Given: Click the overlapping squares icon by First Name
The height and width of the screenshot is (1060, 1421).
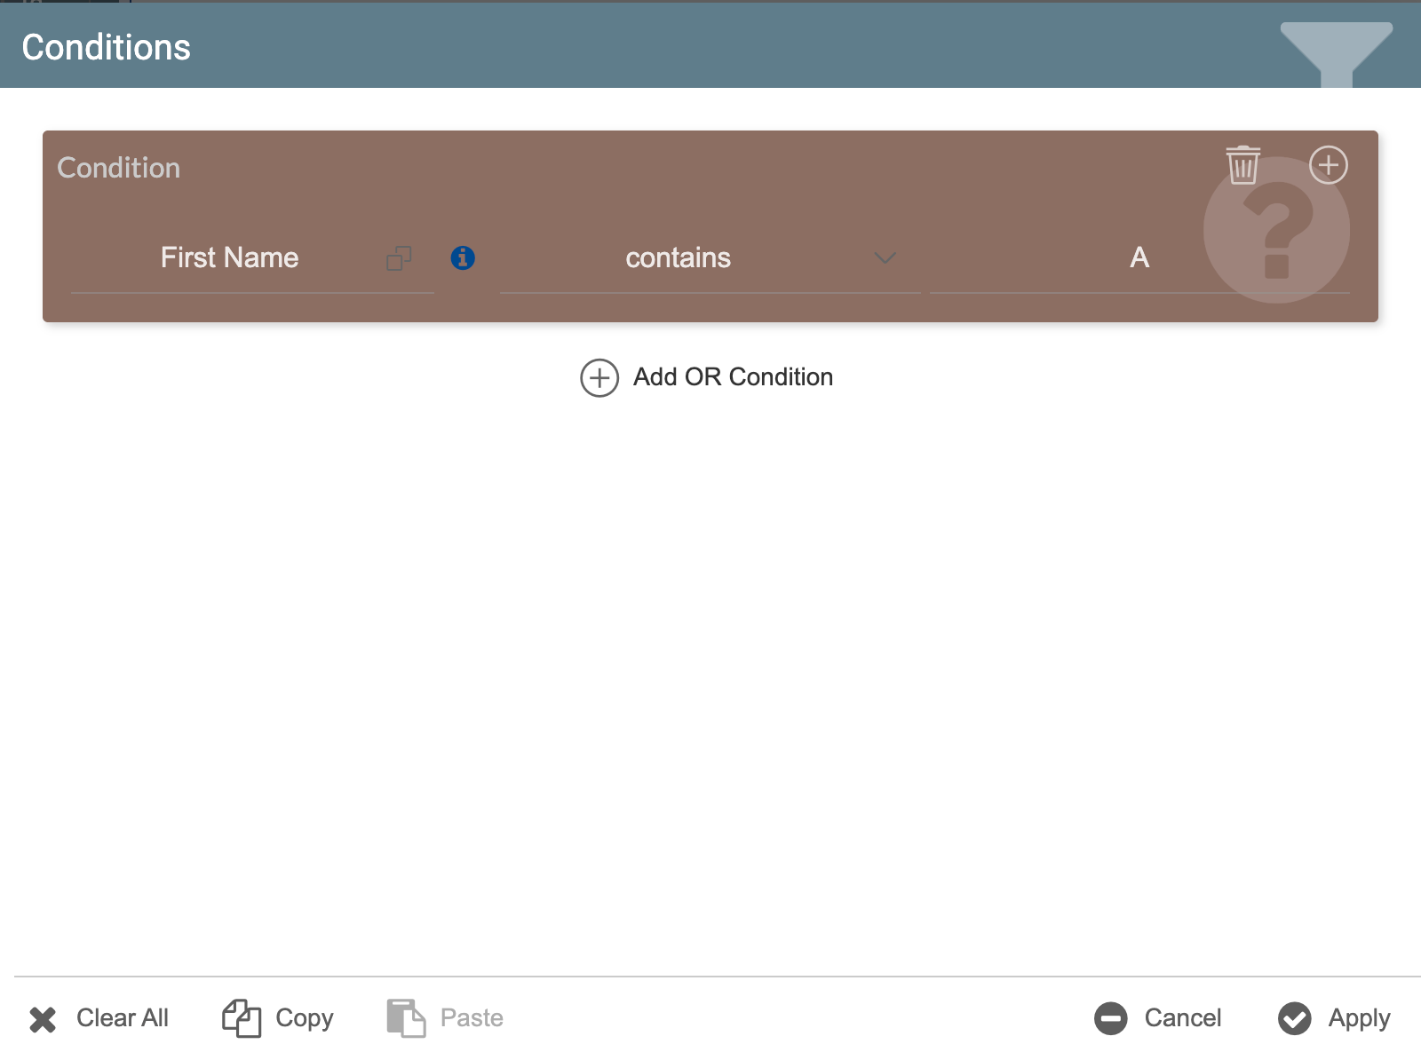Looking at the screenshot, I should tap(399, 258).
